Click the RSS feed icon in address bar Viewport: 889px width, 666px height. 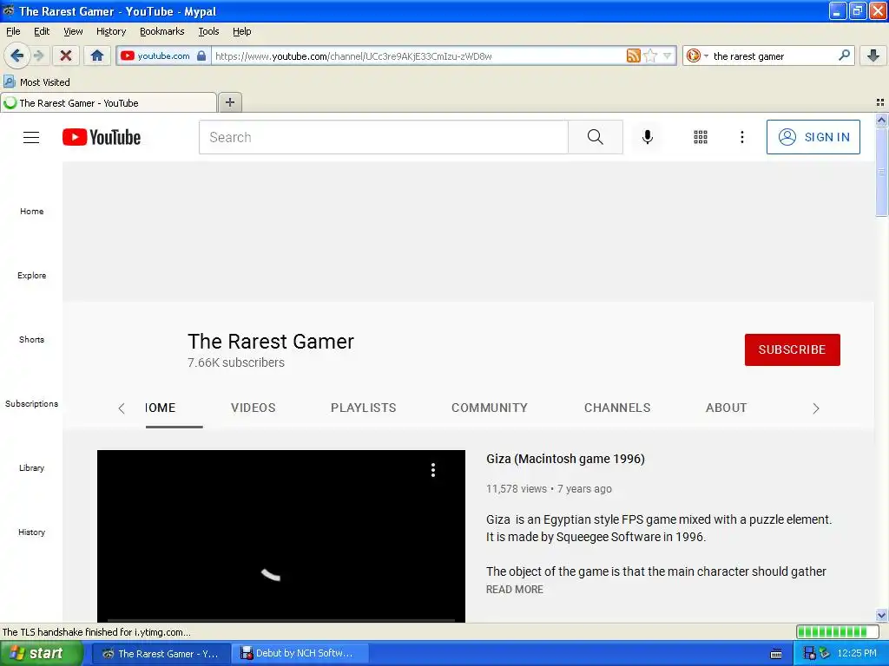pos(633,55)
